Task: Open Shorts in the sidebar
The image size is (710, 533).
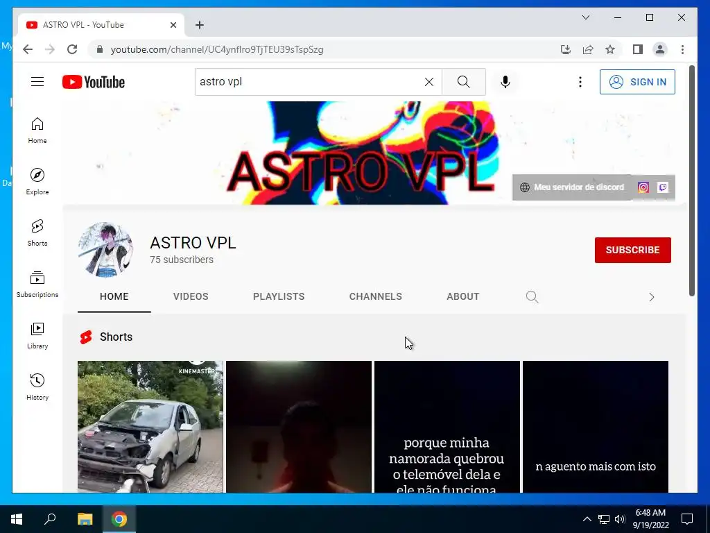Action: [x=37, y=233]
